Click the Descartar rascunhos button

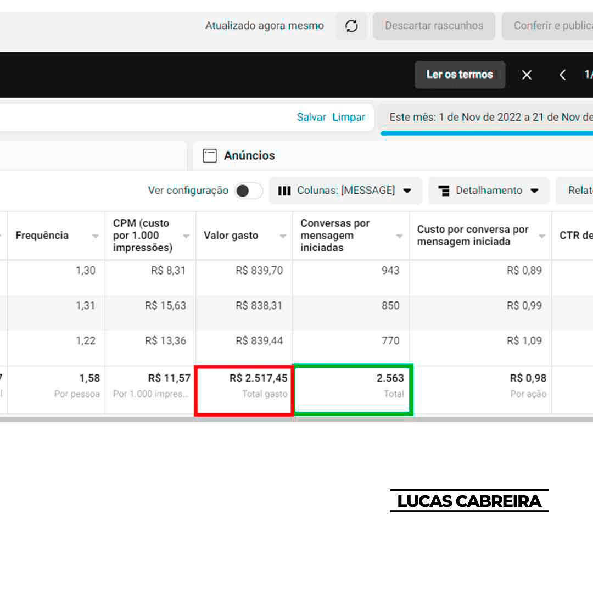pyautogui.click(x=434, y=26)
